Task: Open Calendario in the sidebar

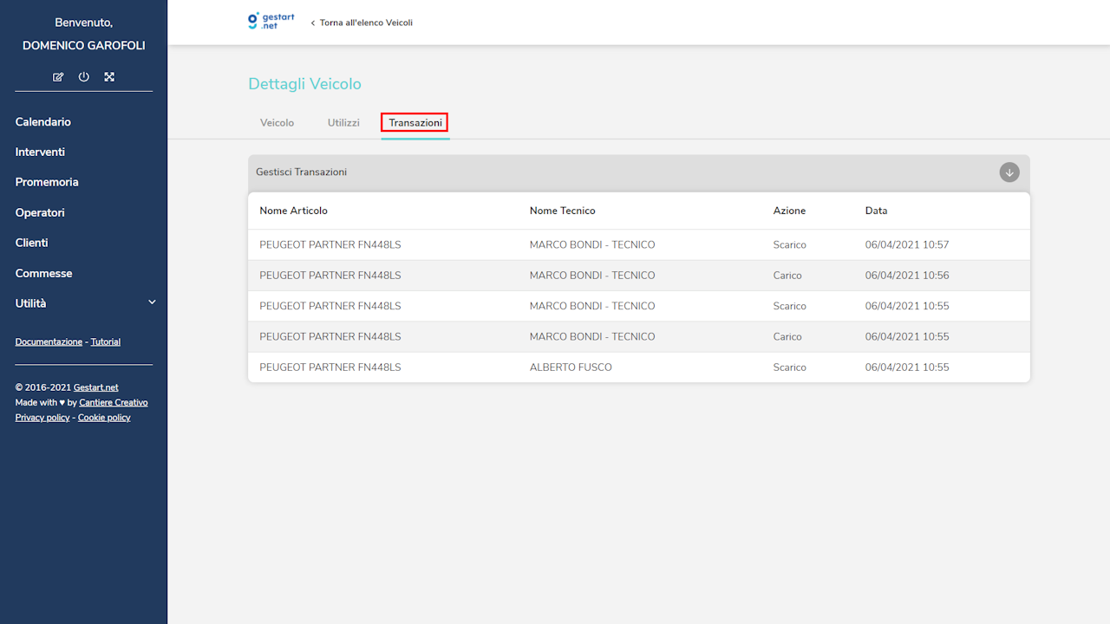Action: click(43, 122)
